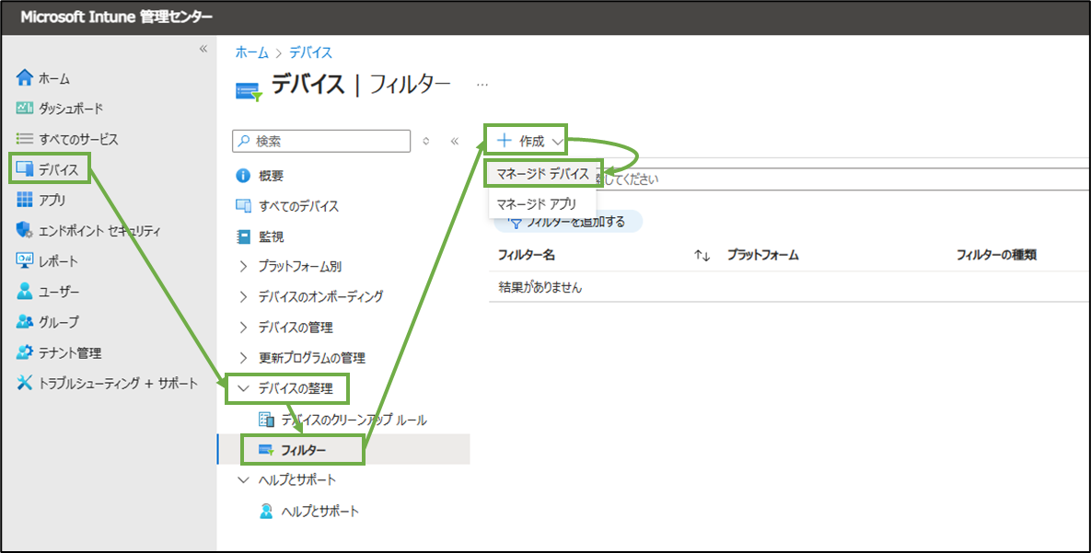
Task: Click the デバイスのクリーンアップ ルール icon
Action: coord(266,420)
